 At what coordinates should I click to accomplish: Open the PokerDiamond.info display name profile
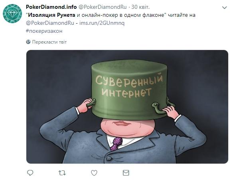pyautogui.click(x=51, y=7)
